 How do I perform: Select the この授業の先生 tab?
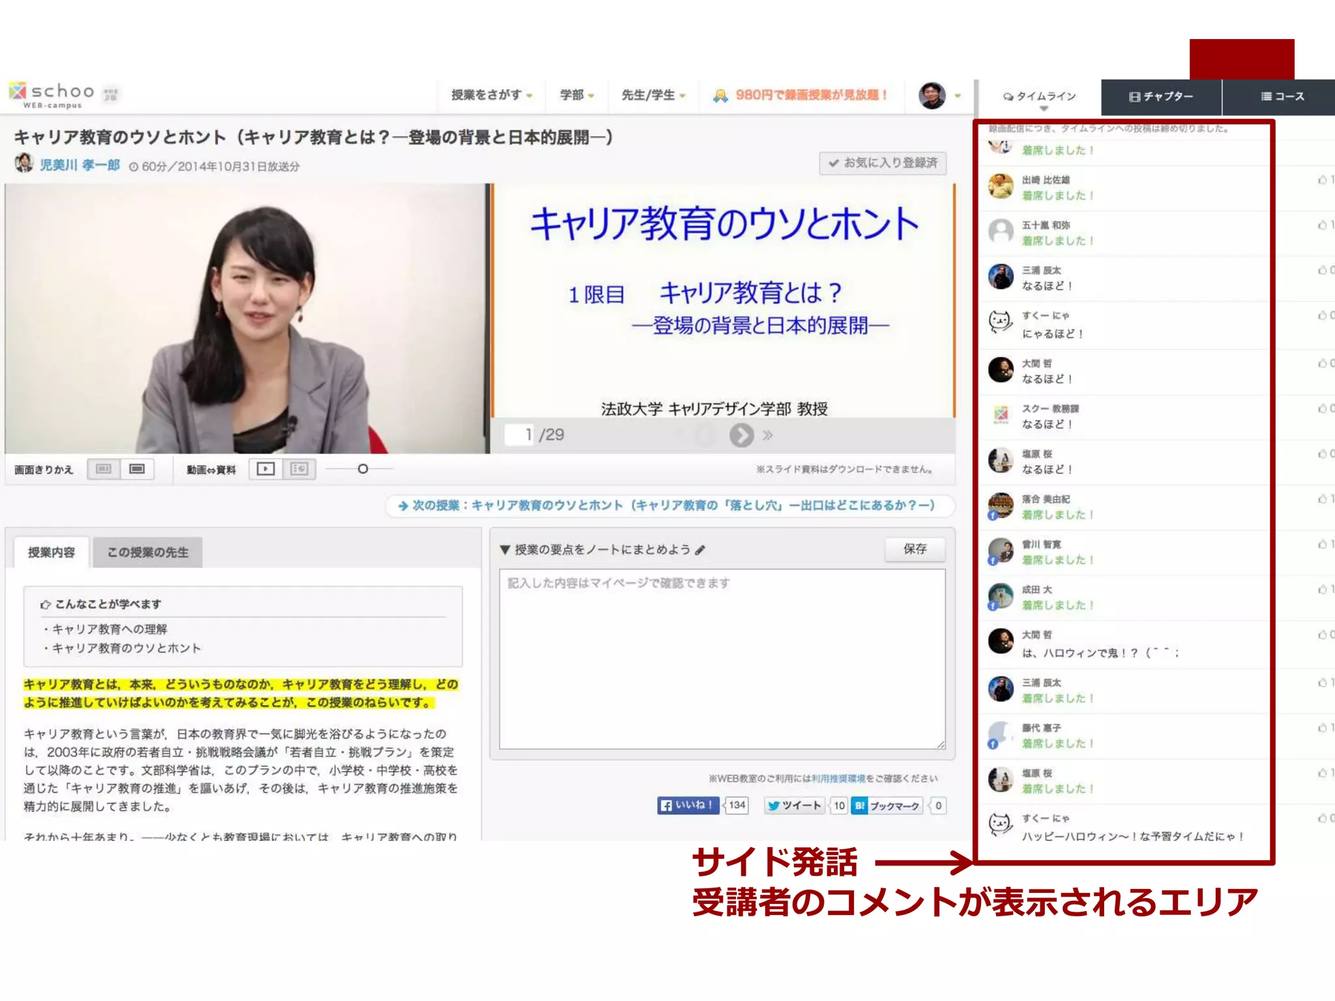click(x=147, y=553)
